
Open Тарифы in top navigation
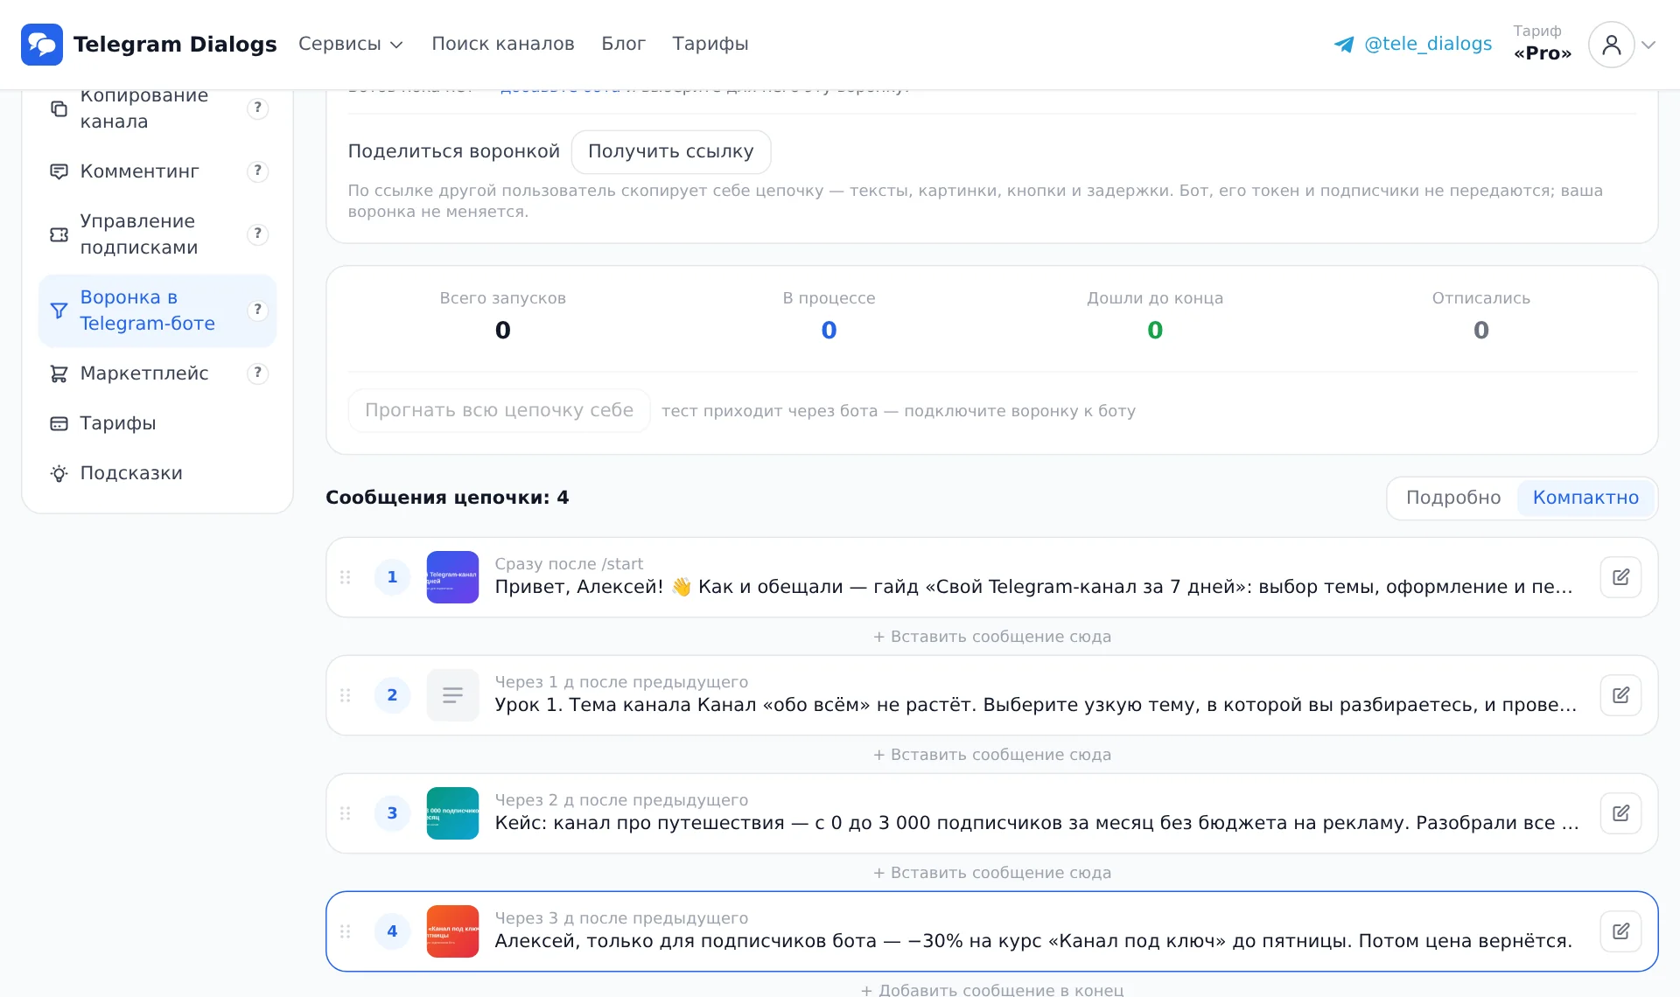point(710,44)
